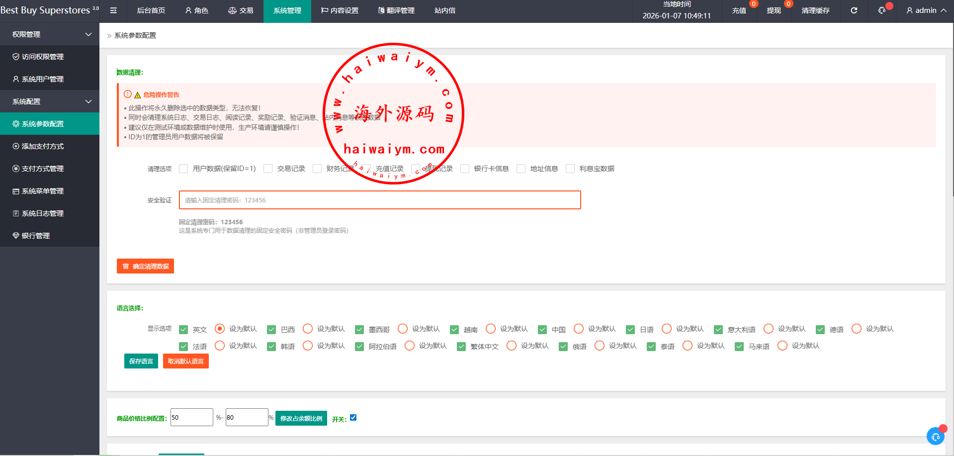Click the refresh icon in top bar

(x=854, y=10)
